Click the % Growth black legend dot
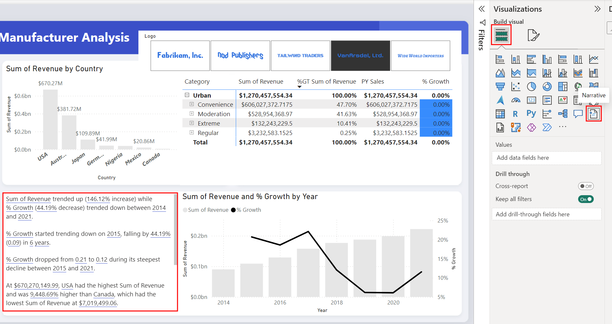 [x=233, y=210]
